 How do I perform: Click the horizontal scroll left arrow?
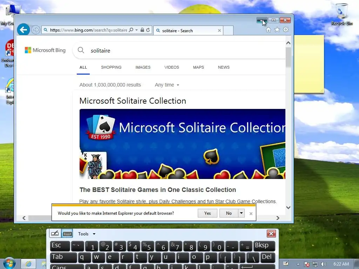click(24, 218)
